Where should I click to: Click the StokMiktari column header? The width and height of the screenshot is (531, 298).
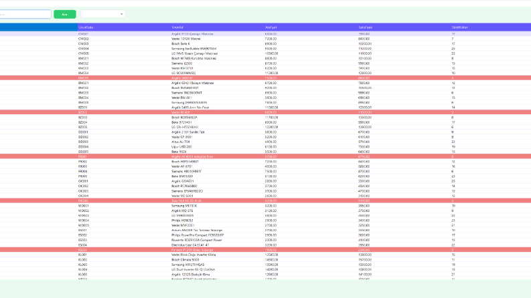[x=460, y=27]
